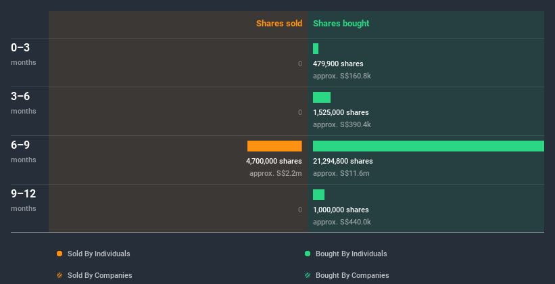This screenshot has width=555, height=284.
Task: Click the green bar for 0–3 months
Action: tap(316, 49)
